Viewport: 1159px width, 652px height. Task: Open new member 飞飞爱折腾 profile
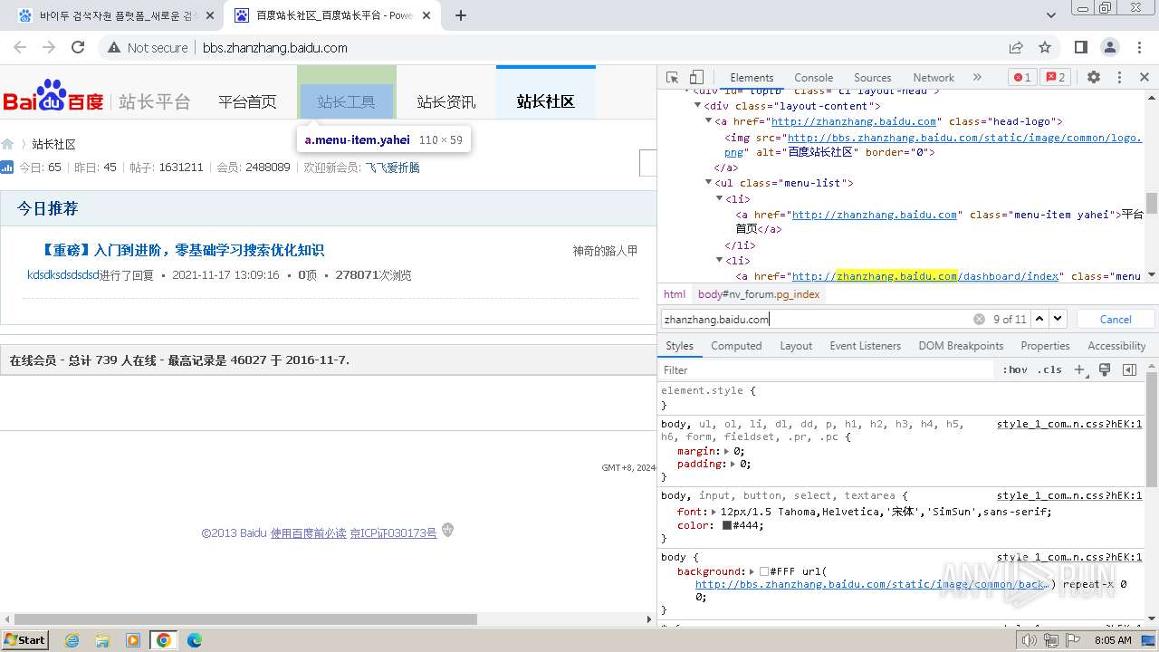coord(392,168)
